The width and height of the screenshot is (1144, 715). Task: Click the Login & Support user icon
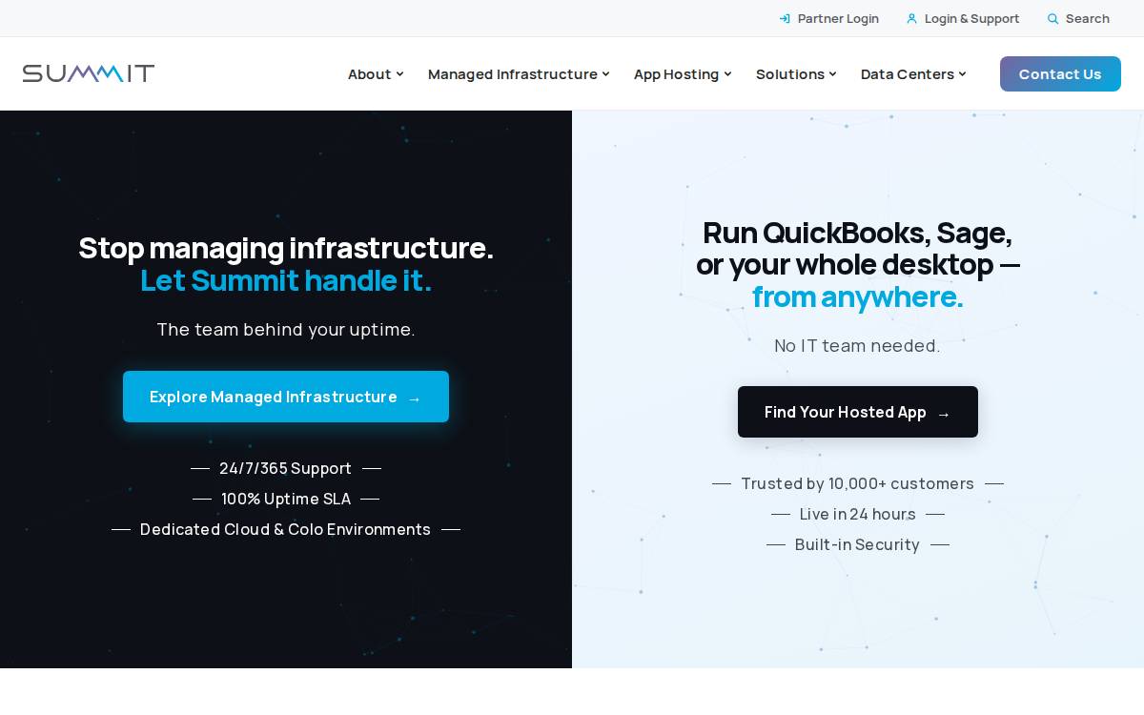point(911,18)
